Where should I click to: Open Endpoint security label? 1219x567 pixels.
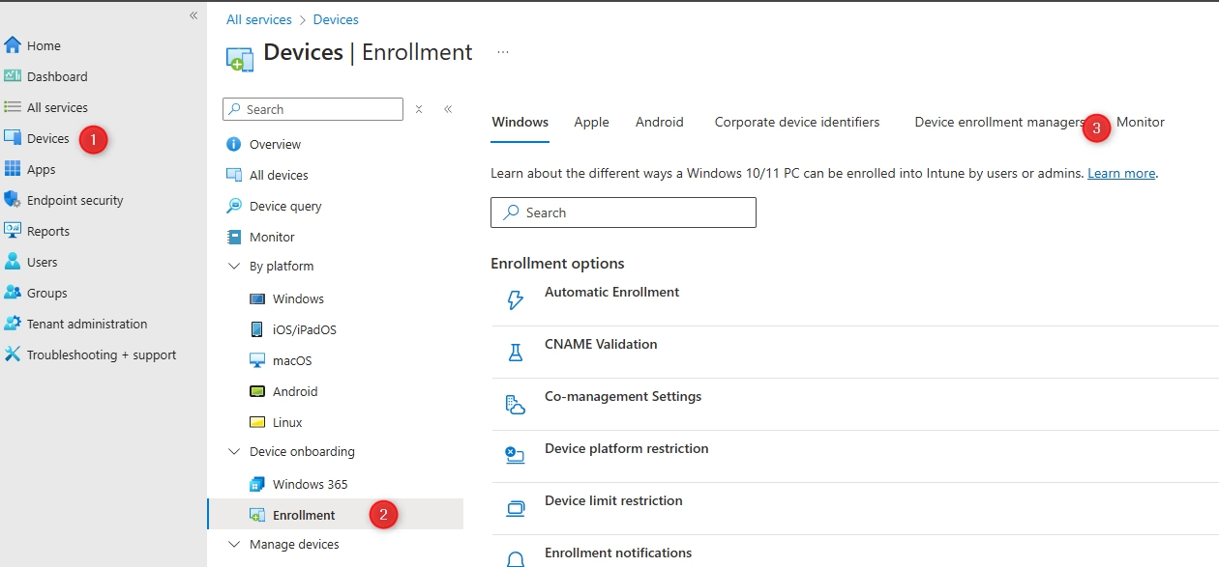[x=75, y=200]
